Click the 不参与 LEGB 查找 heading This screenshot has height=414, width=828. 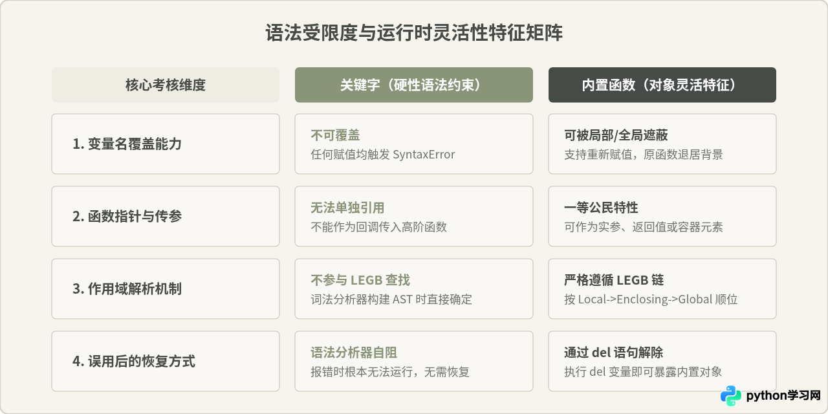tap(360, 280)
